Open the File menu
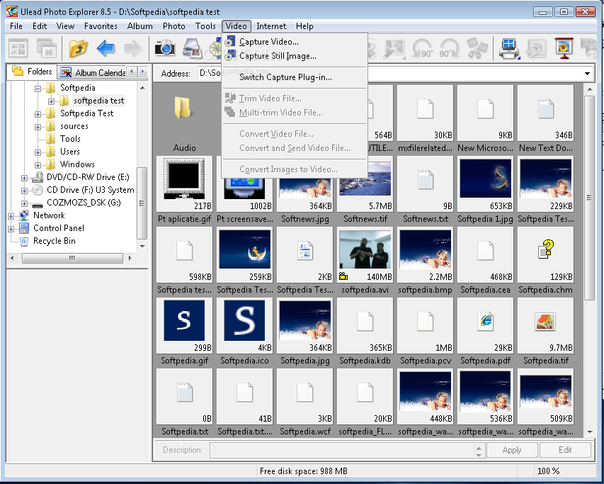This screenshot has width=604, height=484. pos(16,26)
